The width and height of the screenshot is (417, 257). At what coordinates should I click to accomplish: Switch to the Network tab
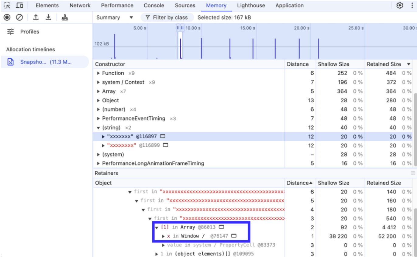tap(80, 5)
